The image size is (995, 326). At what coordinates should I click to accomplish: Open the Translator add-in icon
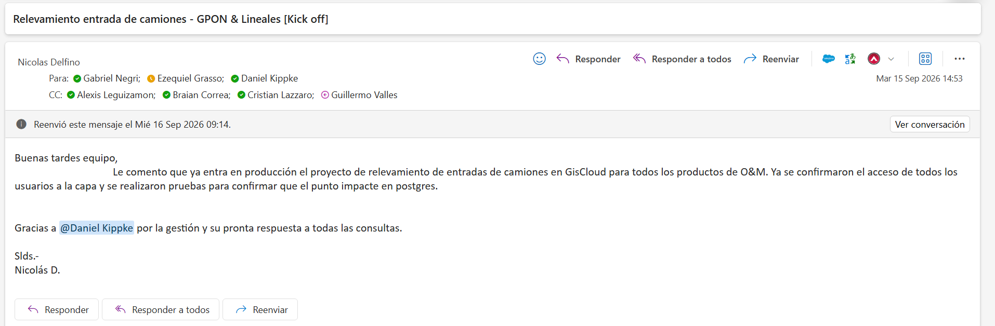pyautogui.click(x=850, y=59)
